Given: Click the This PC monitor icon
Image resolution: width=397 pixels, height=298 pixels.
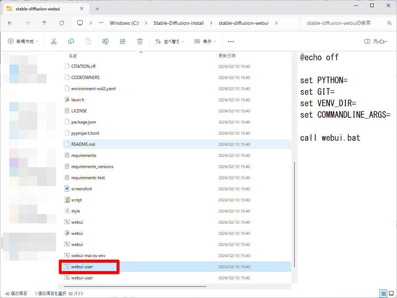Looking at the screenshot, I should click(x=80, y=23).
